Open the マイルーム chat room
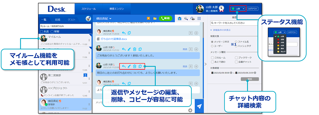Viewport: 319px width, 115px height. click(x=65, y=40)
